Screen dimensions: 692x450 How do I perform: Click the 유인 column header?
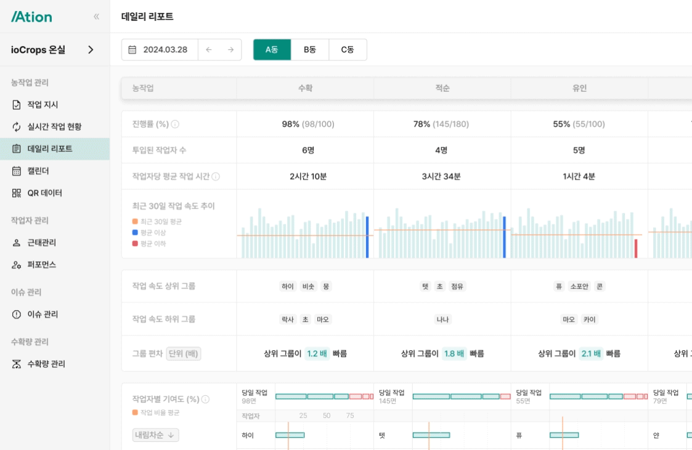[x=579, y=88]
